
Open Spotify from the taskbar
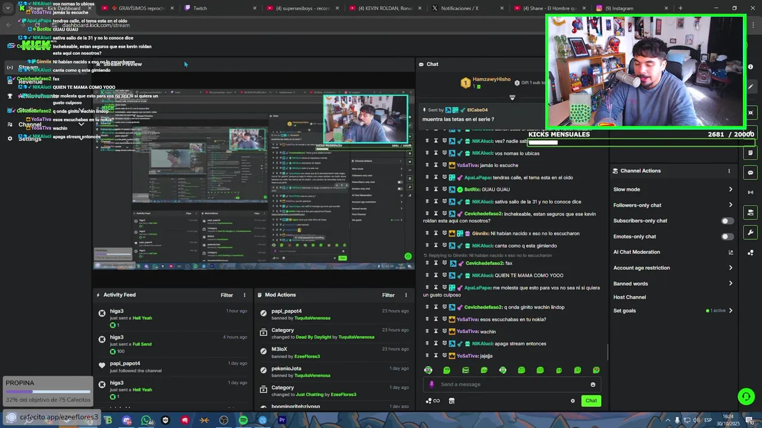(x=243, y=420)
